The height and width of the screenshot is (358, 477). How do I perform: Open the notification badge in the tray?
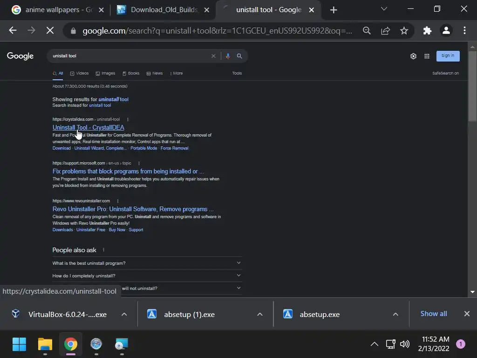tap(461, 344)
